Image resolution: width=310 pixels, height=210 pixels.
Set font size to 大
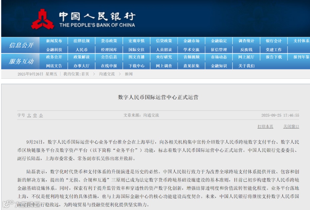click(29, 115)
